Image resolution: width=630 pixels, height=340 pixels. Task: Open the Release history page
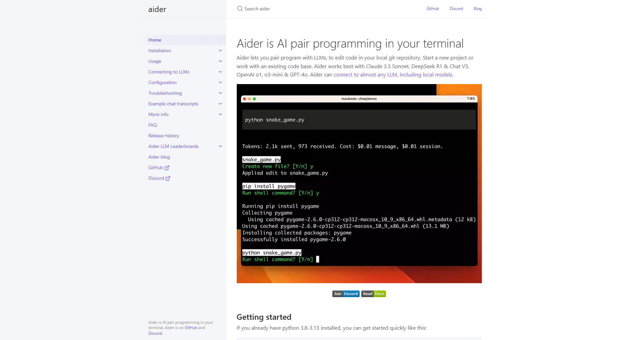[164, 136]
